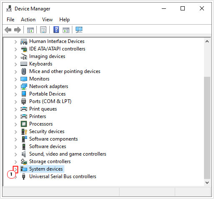Select the 'Software devices' label

(48, 146)
